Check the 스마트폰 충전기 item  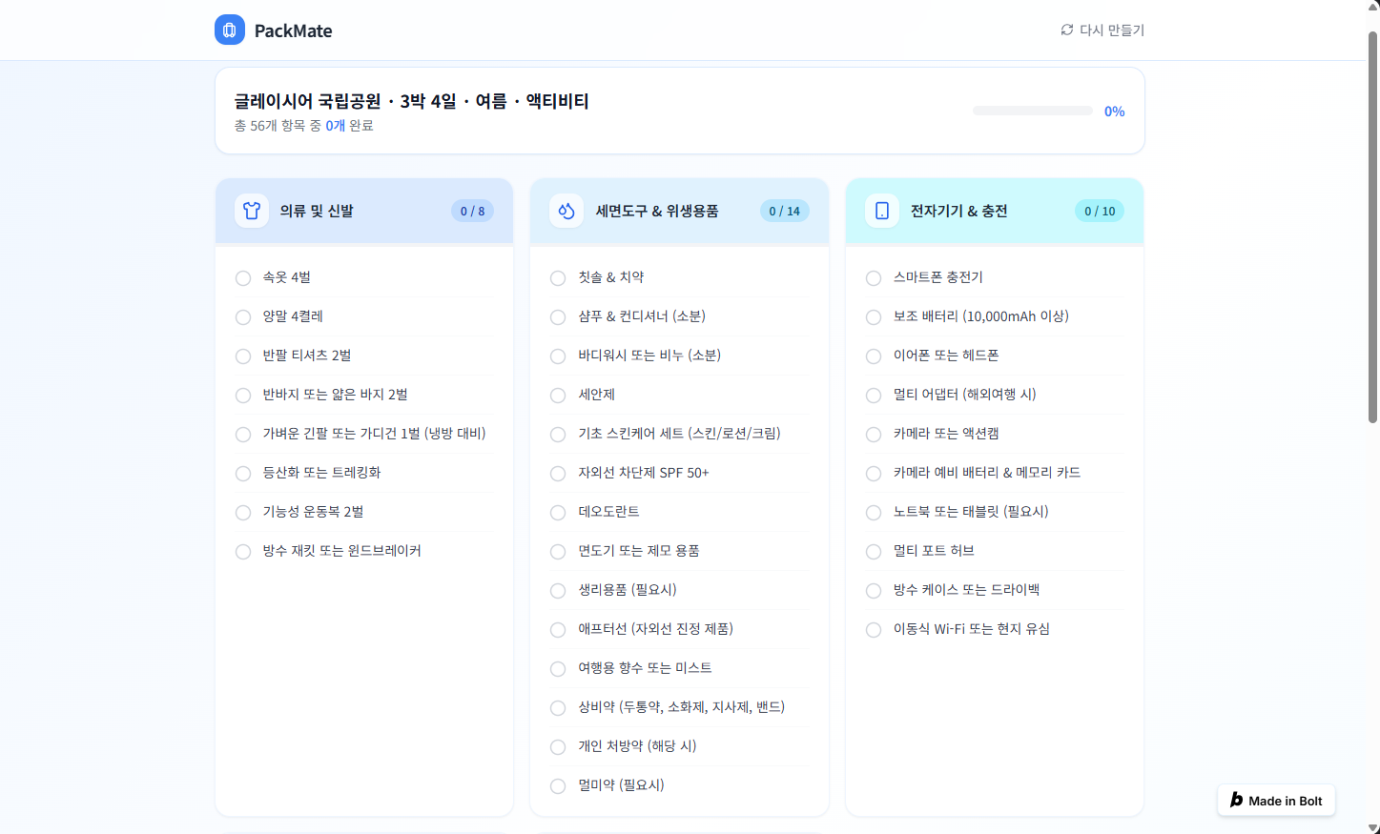pos(874,277)
